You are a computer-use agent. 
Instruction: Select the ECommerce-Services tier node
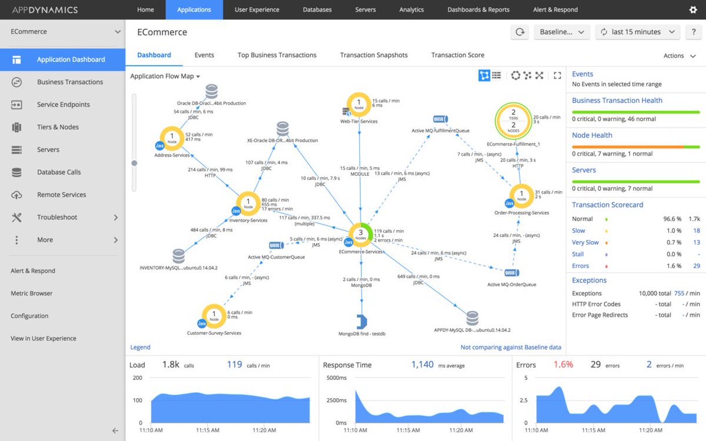(x=361, y=235)
